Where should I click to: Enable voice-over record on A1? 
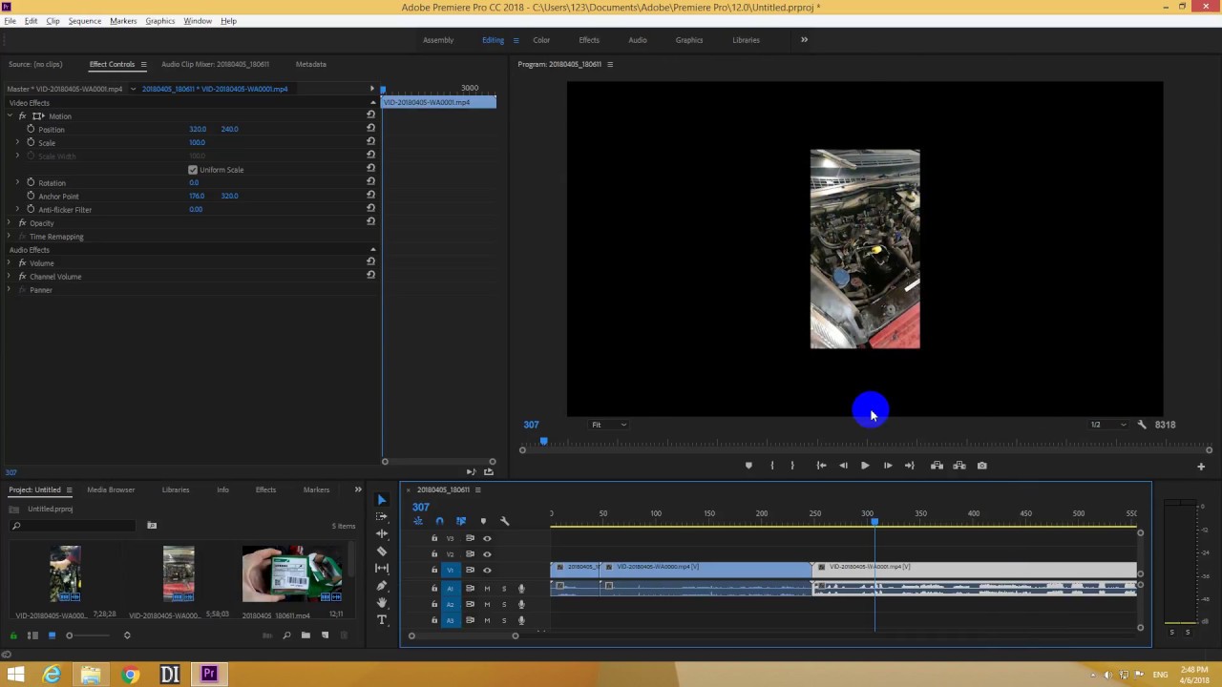(x=521, y=589)
